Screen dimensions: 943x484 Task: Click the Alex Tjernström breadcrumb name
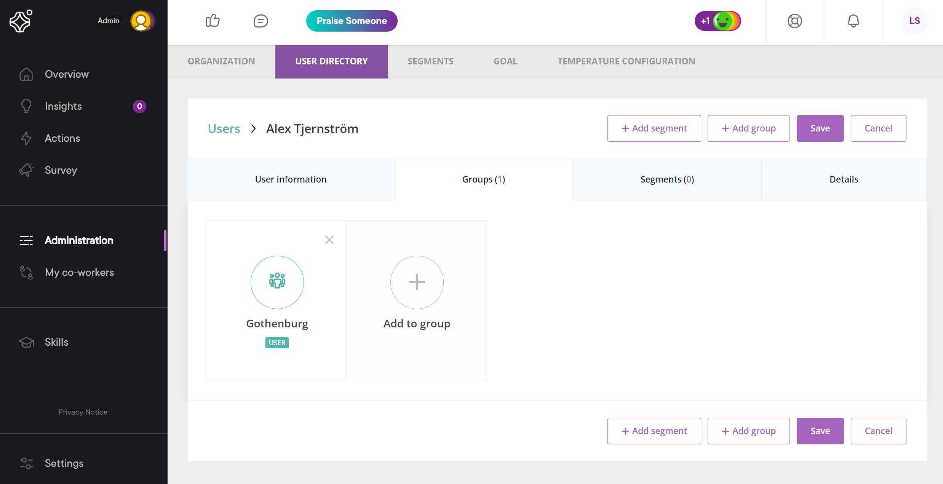pyautogui.click(x=312, y=129)
